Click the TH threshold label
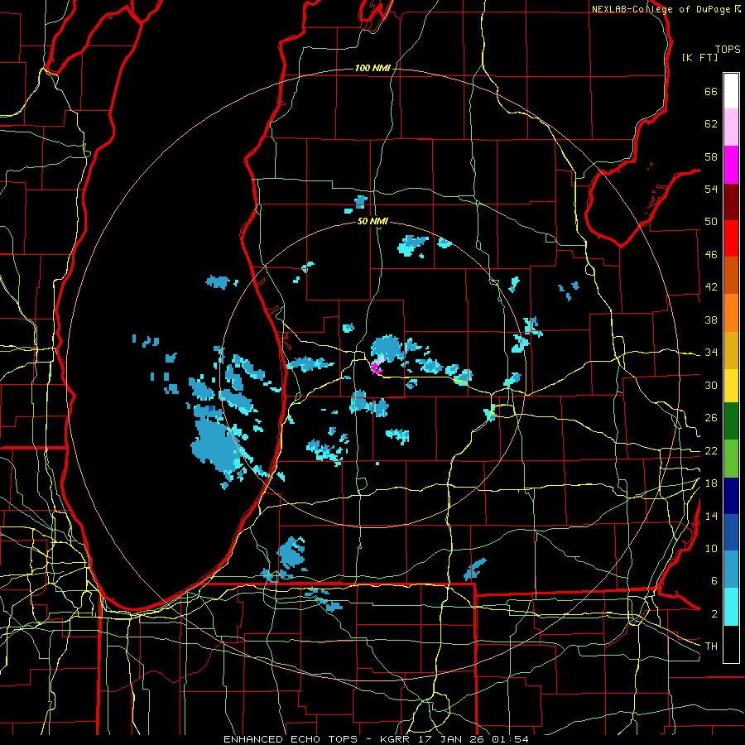 [711, 646]
